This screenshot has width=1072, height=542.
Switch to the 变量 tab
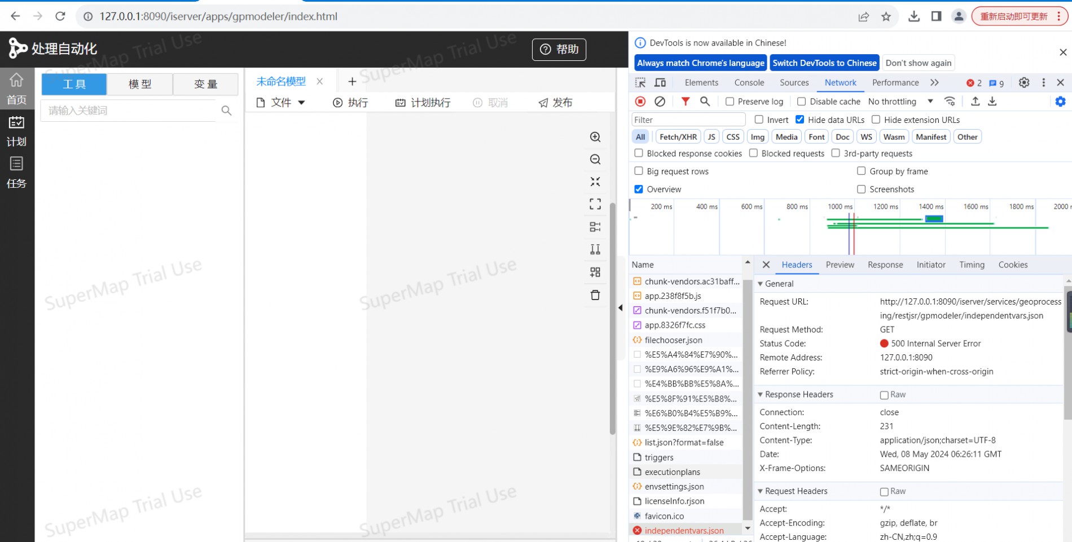click(x=205, y=84)
